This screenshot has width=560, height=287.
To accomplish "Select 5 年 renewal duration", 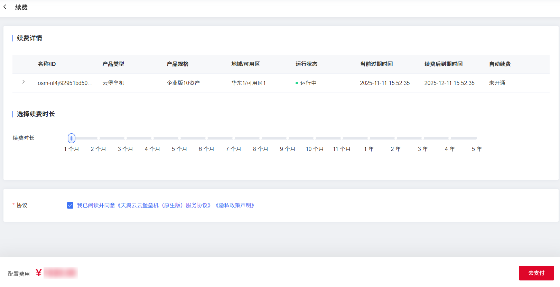I will 476,138.
